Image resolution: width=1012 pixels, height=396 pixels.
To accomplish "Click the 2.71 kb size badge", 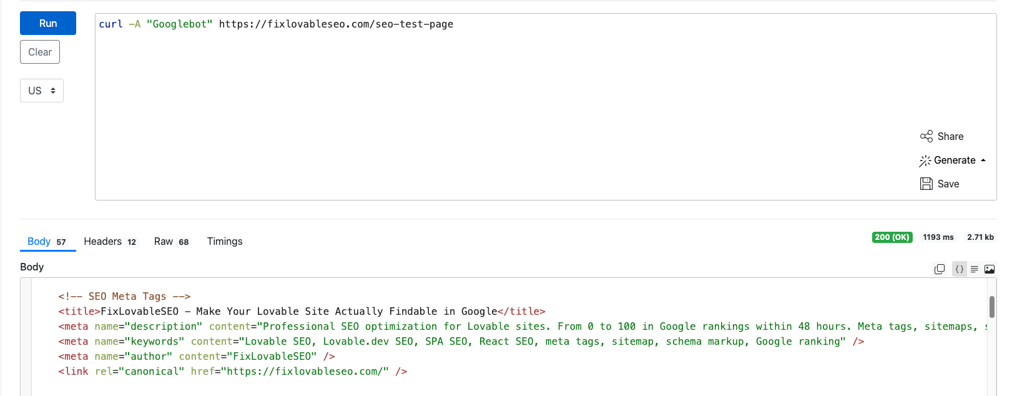I will (x=980, y=237).
